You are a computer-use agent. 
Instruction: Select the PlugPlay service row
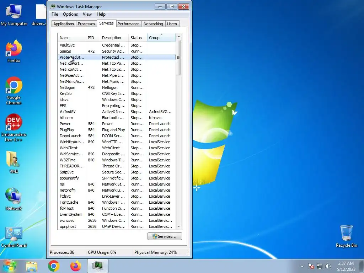tap(117, 129)
